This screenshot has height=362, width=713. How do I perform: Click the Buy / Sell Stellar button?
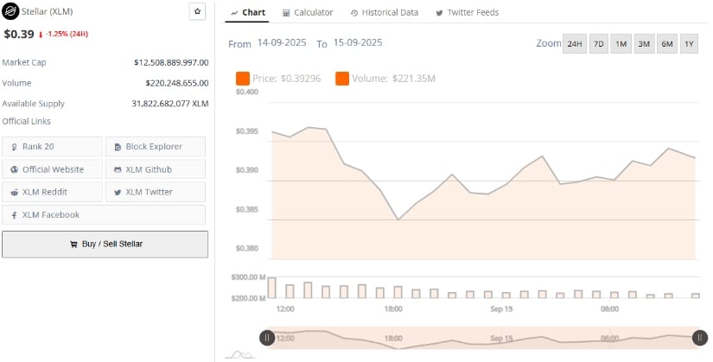105,245
